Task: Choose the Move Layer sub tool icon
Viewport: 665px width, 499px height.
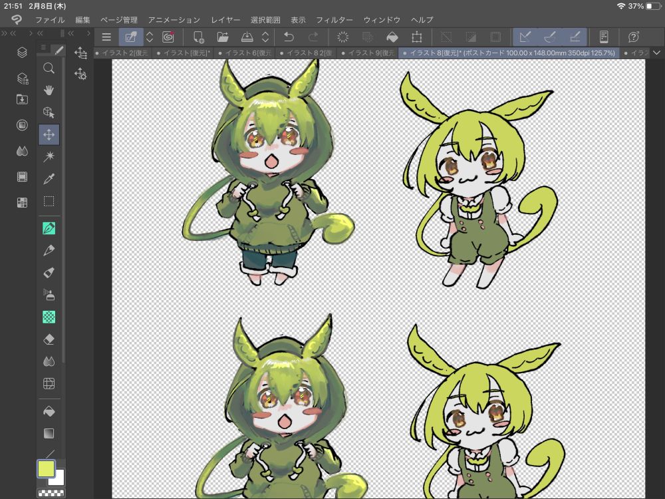Action: (80, 53)
